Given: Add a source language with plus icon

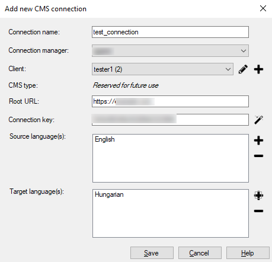Looking at the screenshot, I should tap(258, 140).
